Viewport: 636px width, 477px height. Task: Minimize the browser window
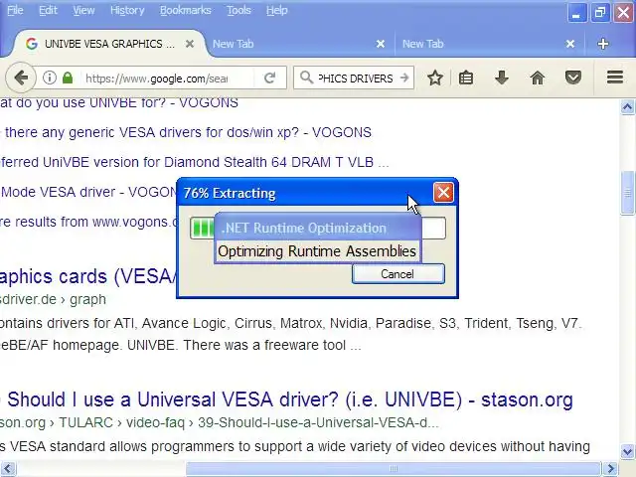click(x=576, y=13)
